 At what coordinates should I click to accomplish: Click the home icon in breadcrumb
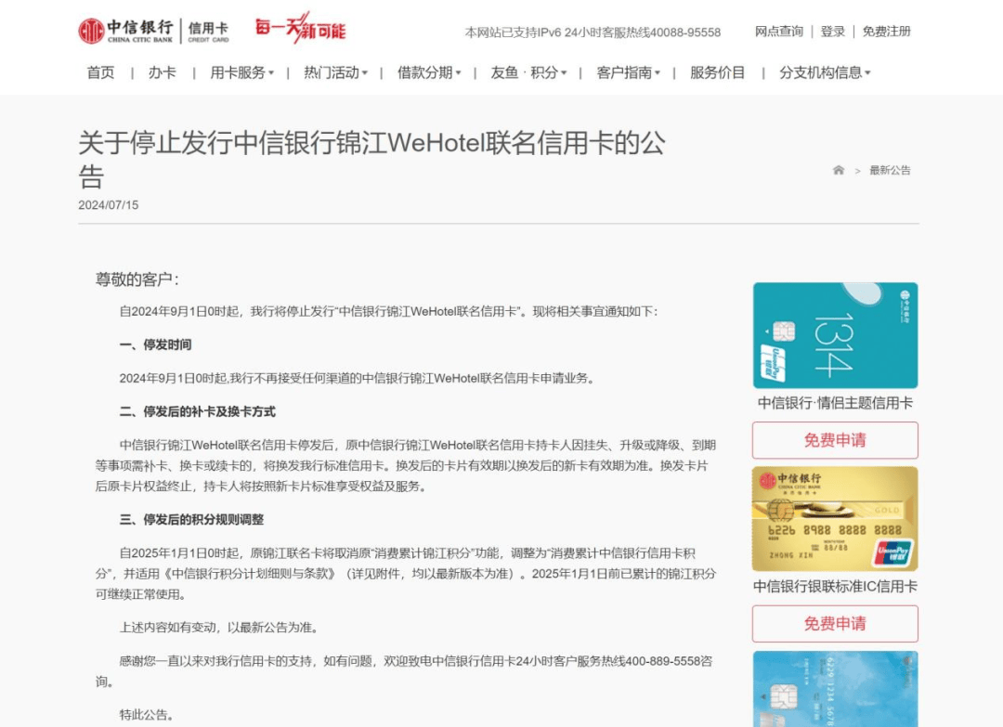click(838, 170)
